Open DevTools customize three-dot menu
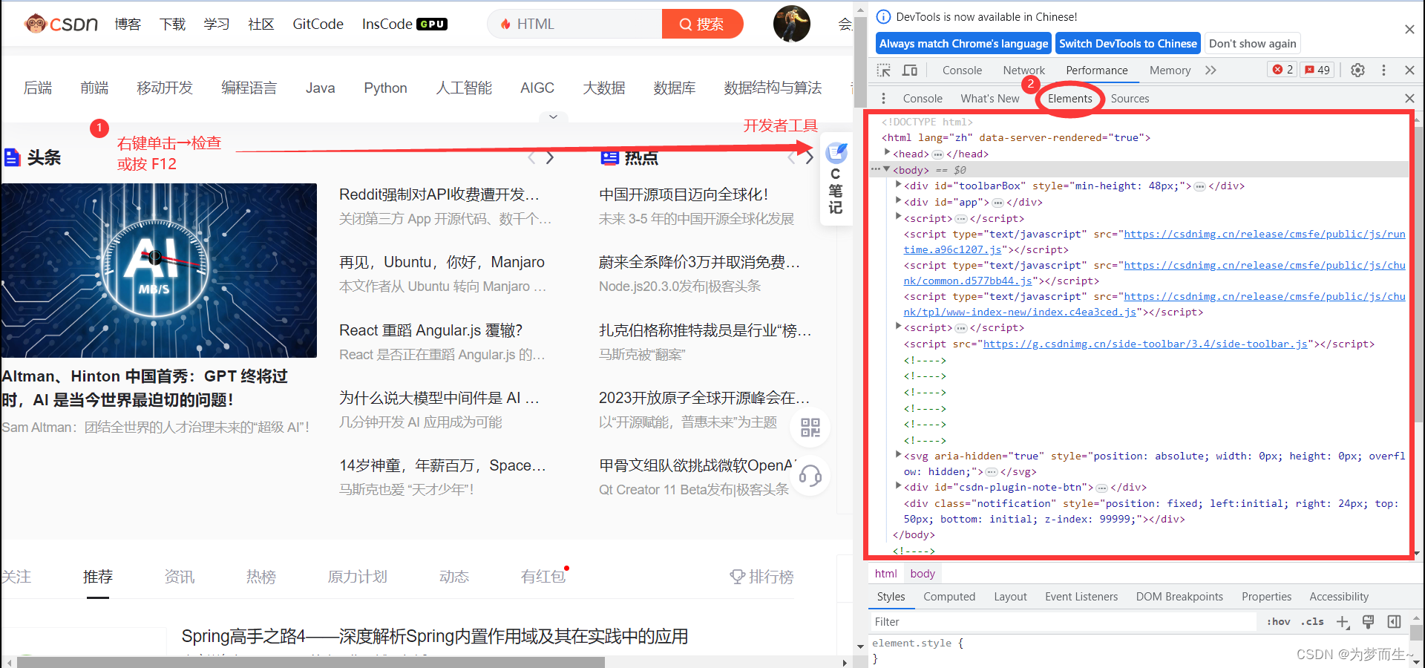The width and height of the screenshot is (1425, 668). coord(1383,70)
